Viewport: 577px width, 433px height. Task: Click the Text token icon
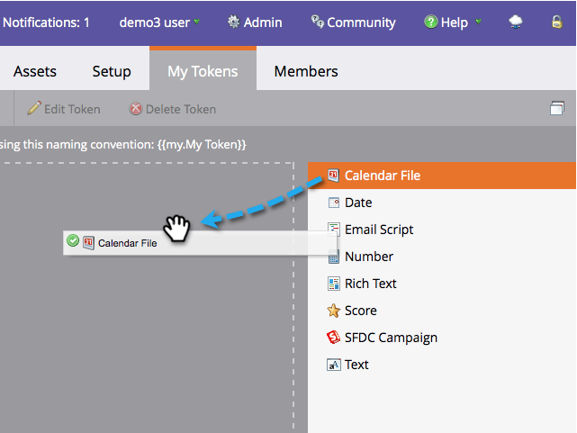(x=333, y=365)
